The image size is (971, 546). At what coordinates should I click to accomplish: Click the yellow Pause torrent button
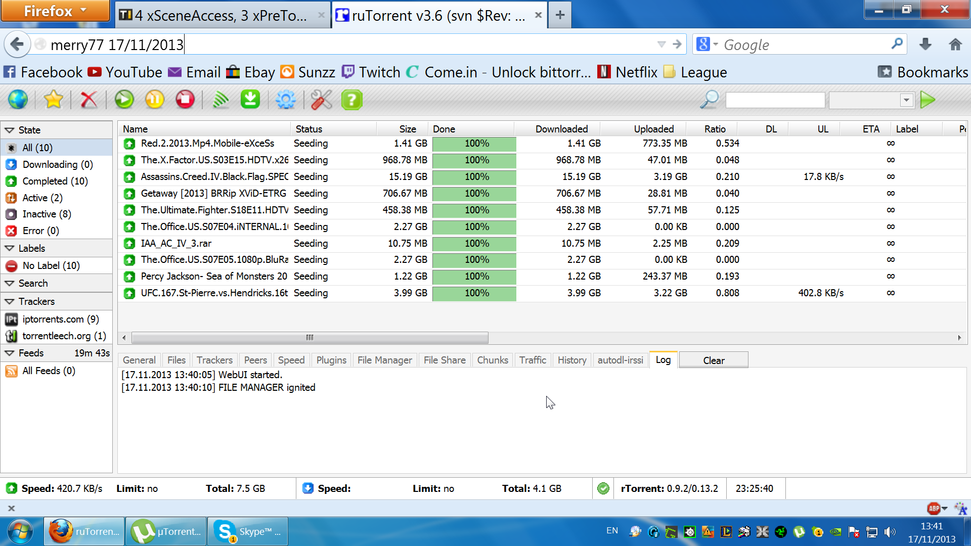[155, 100]
